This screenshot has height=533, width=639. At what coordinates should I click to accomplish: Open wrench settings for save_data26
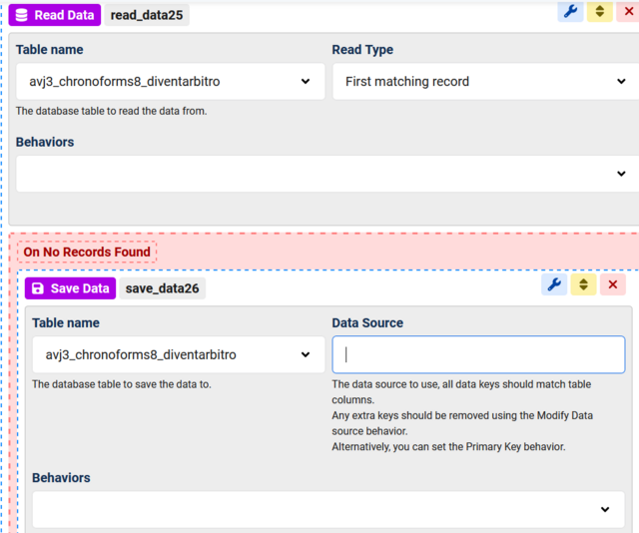554,284
